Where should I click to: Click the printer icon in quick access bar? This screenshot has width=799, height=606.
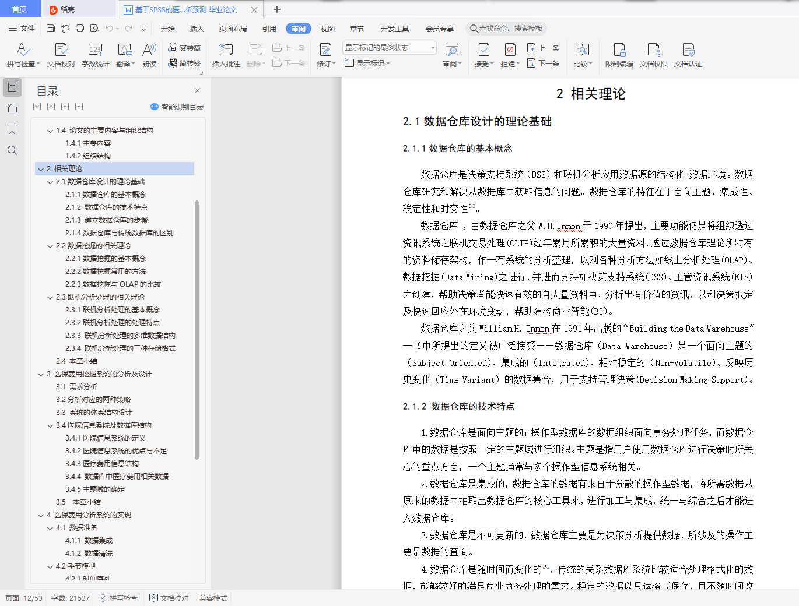(80, 29)
